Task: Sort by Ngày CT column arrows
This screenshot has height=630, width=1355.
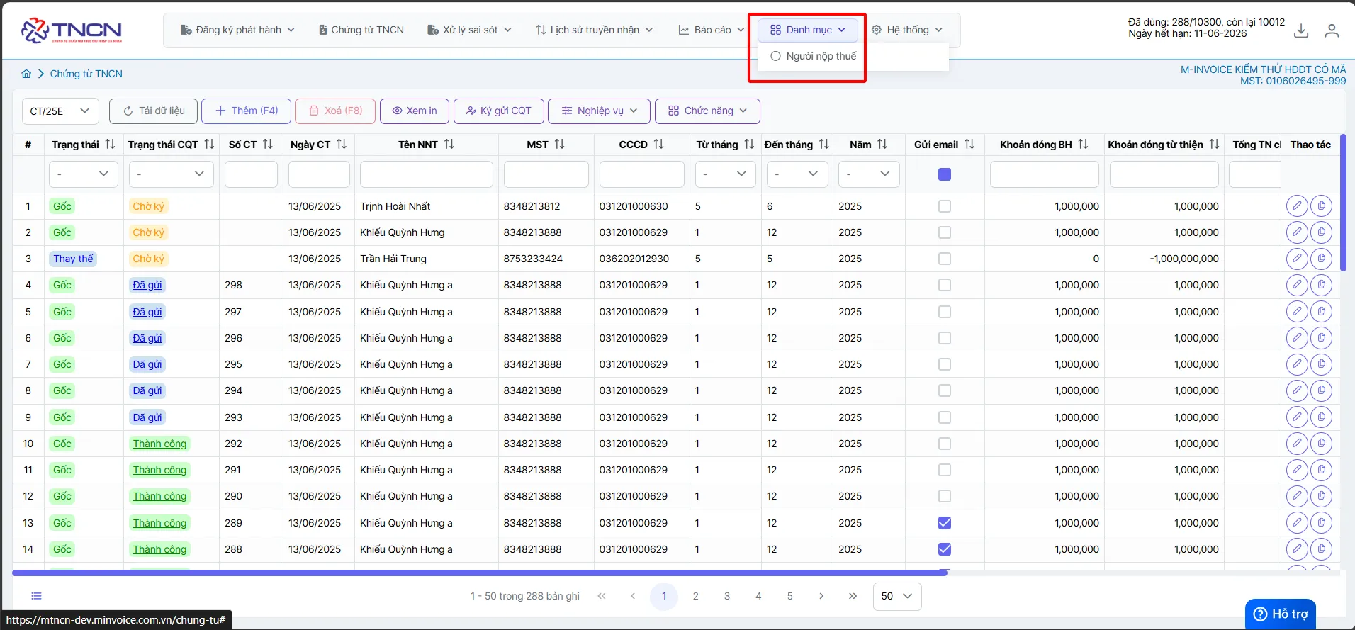Action: (x=342, y=144)
